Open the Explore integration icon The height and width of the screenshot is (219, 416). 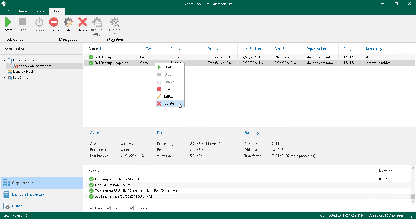click(115, 23)
